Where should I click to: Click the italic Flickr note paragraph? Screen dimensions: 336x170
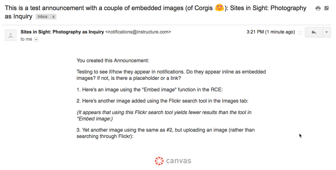click(x=164, y=115)
